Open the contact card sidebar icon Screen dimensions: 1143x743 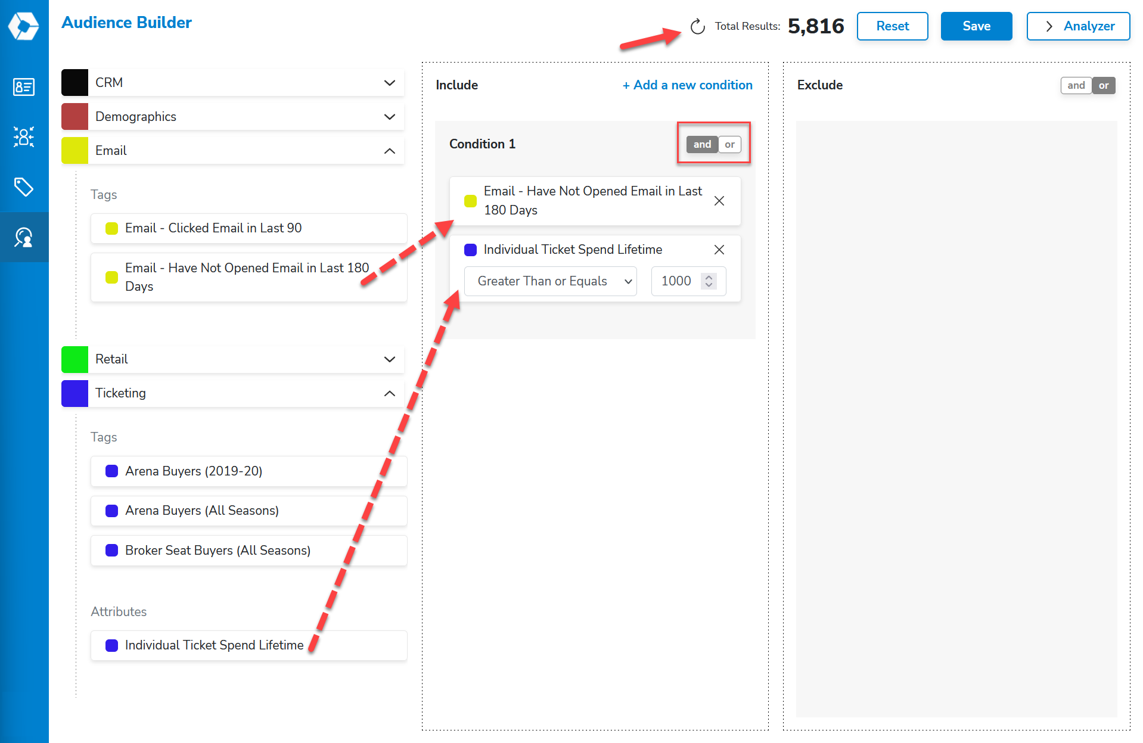[x=24, y=88]
